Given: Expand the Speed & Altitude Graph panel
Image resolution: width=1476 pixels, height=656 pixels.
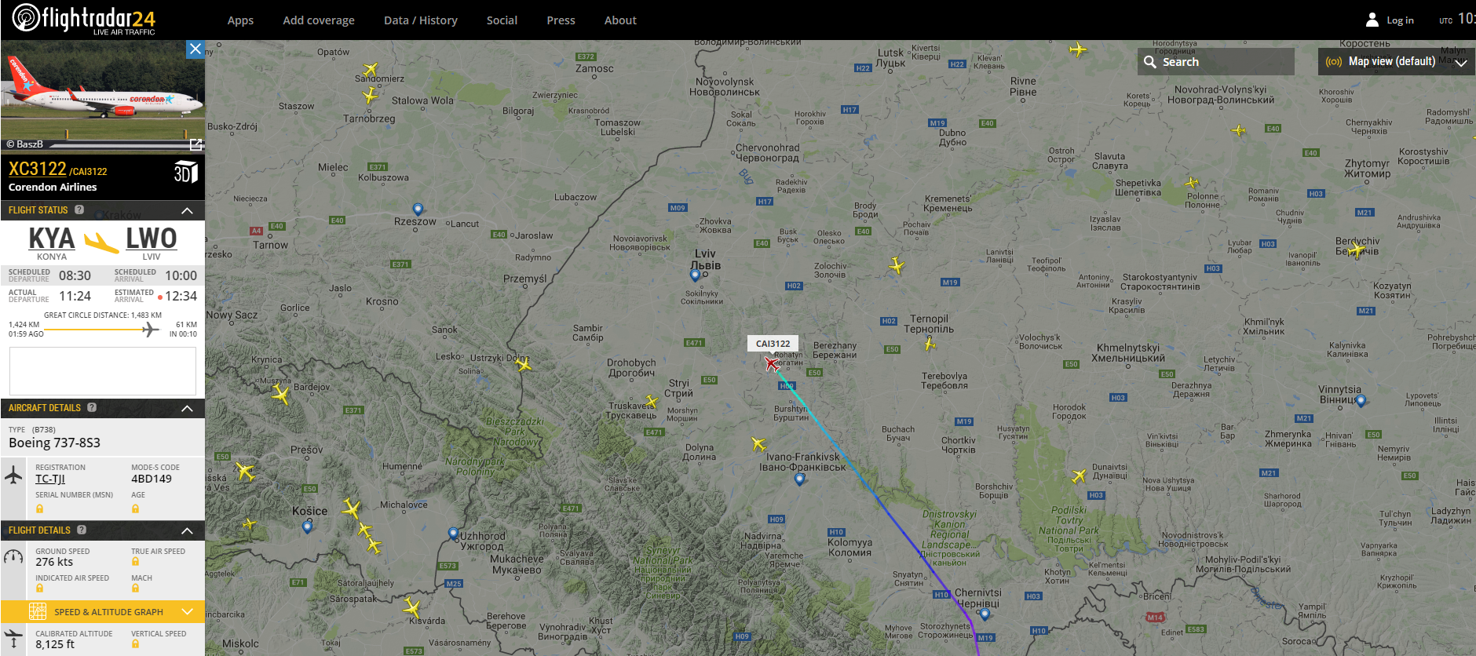Looking at the screenshot, I should click(x=103, y=611).
